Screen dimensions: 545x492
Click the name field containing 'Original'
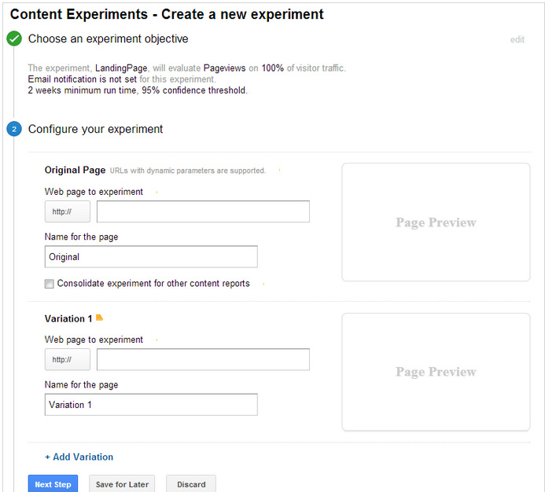[x=151, y=257]
